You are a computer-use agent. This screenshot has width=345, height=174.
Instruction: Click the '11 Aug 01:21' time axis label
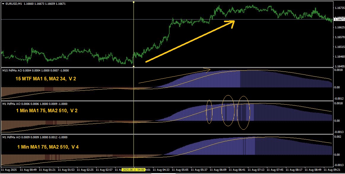point(47,170)
